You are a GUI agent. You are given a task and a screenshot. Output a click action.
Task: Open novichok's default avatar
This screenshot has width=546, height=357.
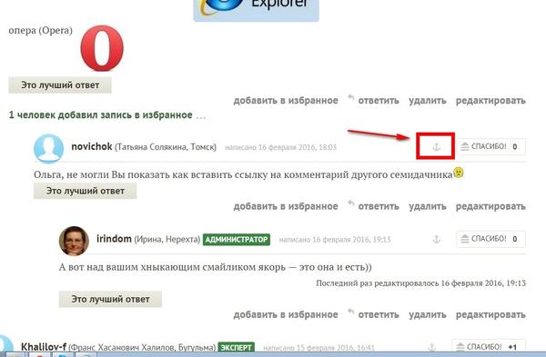pos(49,148)
